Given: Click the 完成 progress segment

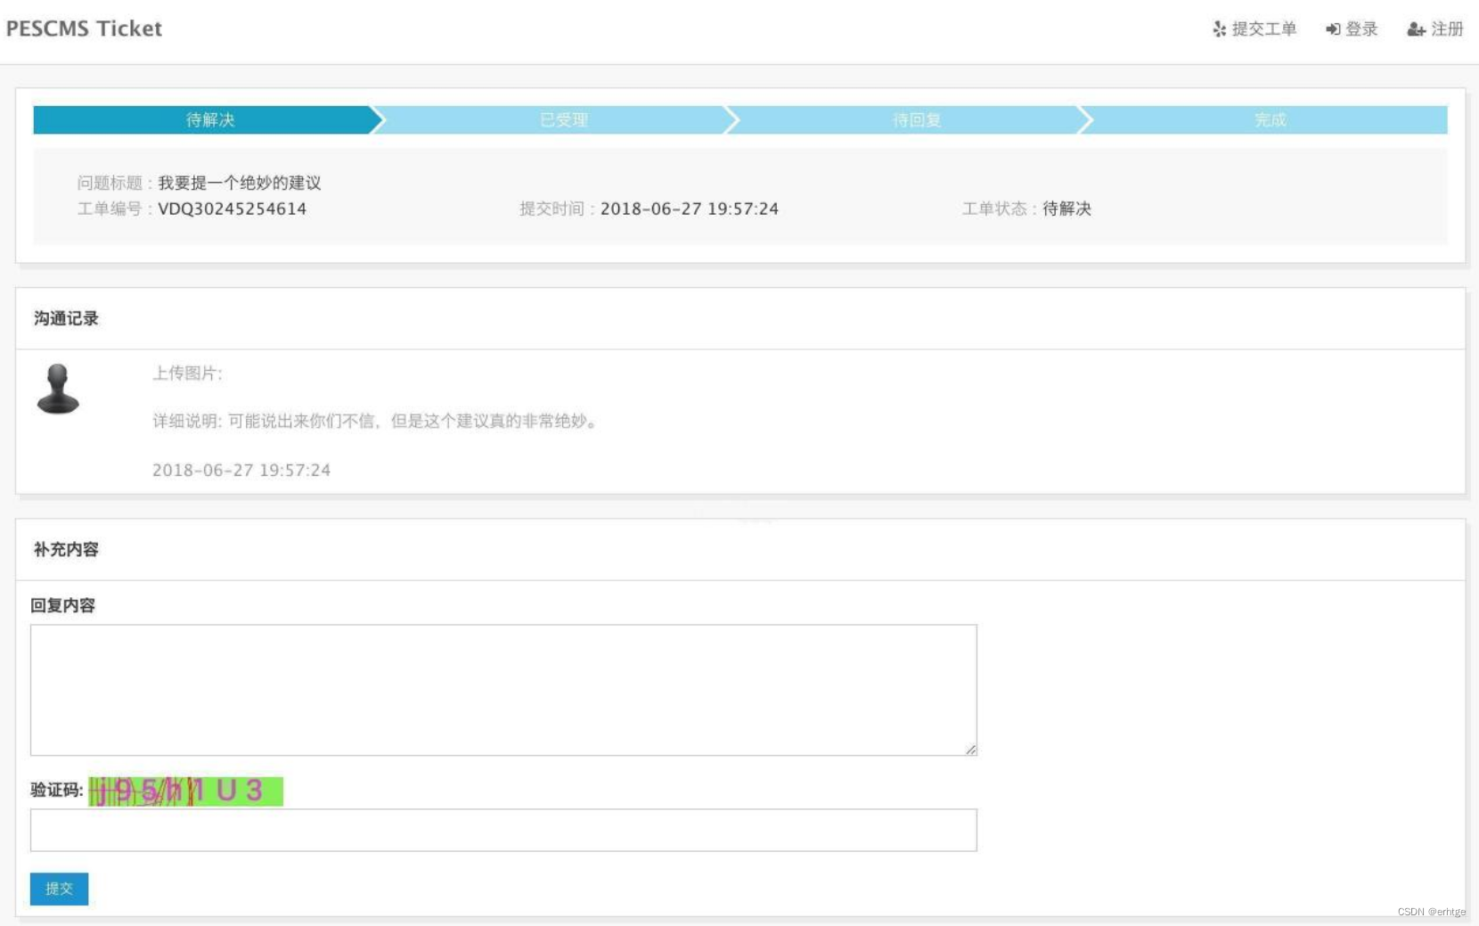Looking at the screenshot, I should tap(1269, 119).
